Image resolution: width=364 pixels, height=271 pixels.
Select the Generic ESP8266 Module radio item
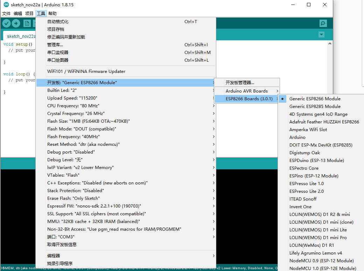tap(321, 99)
